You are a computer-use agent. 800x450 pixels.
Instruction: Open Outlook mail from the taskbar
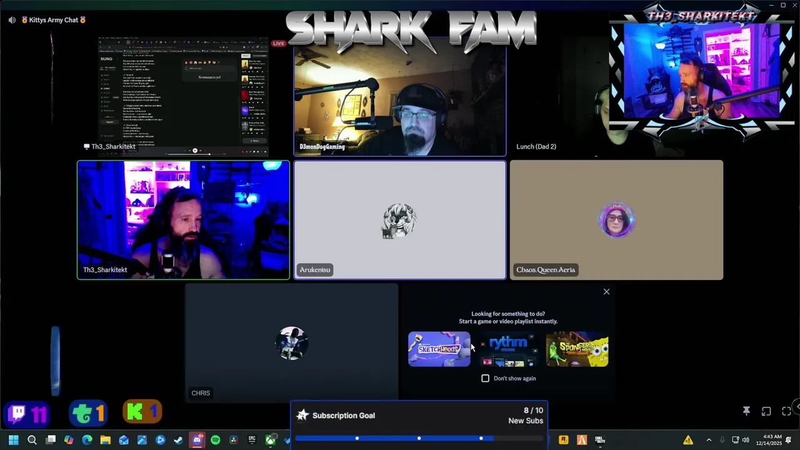124,440
